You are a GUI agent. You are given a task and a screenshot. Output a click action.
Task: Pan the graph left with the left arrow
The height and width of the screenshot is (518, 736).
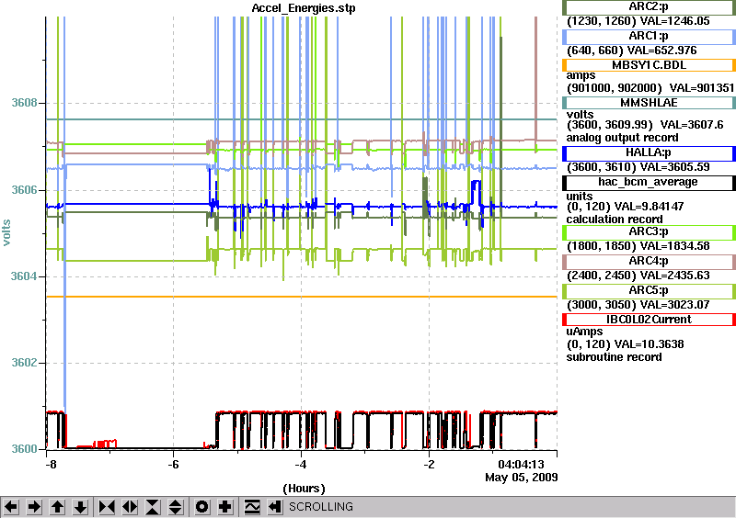click(x=11, y=507)
